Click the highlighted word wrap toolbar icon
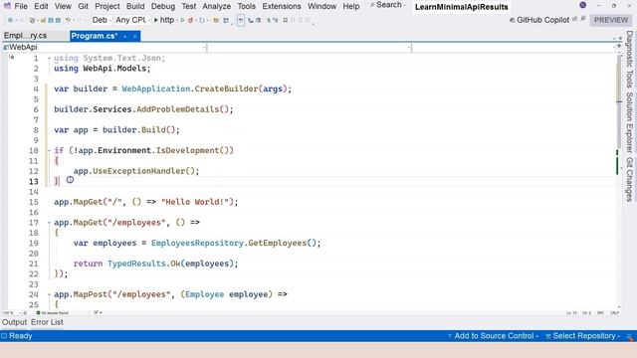The height and width of the screenshot is (358, 637). pos(241,20)
